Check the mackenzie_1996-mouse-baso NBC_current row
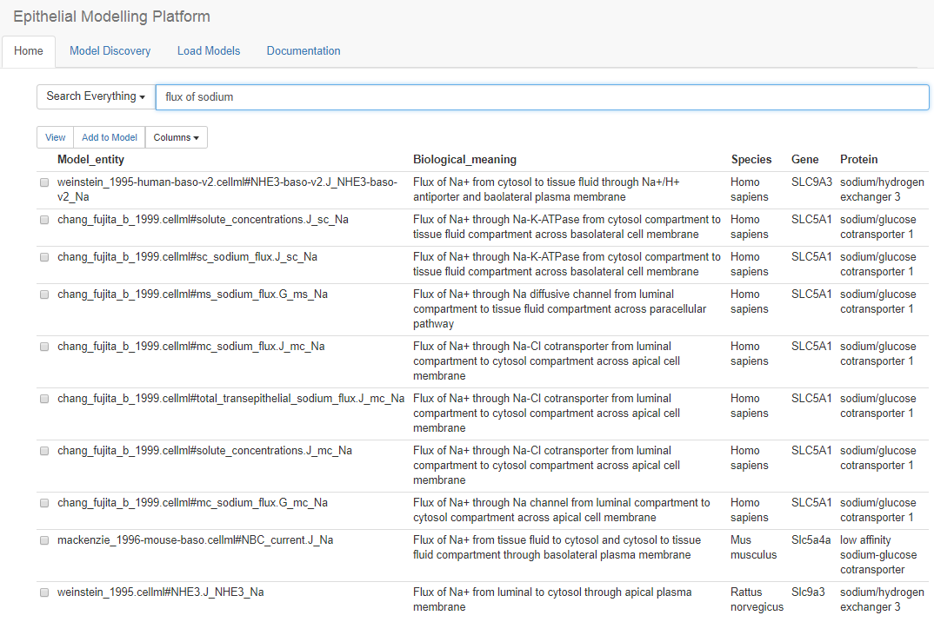934x622 pixels. pos(44,540)
